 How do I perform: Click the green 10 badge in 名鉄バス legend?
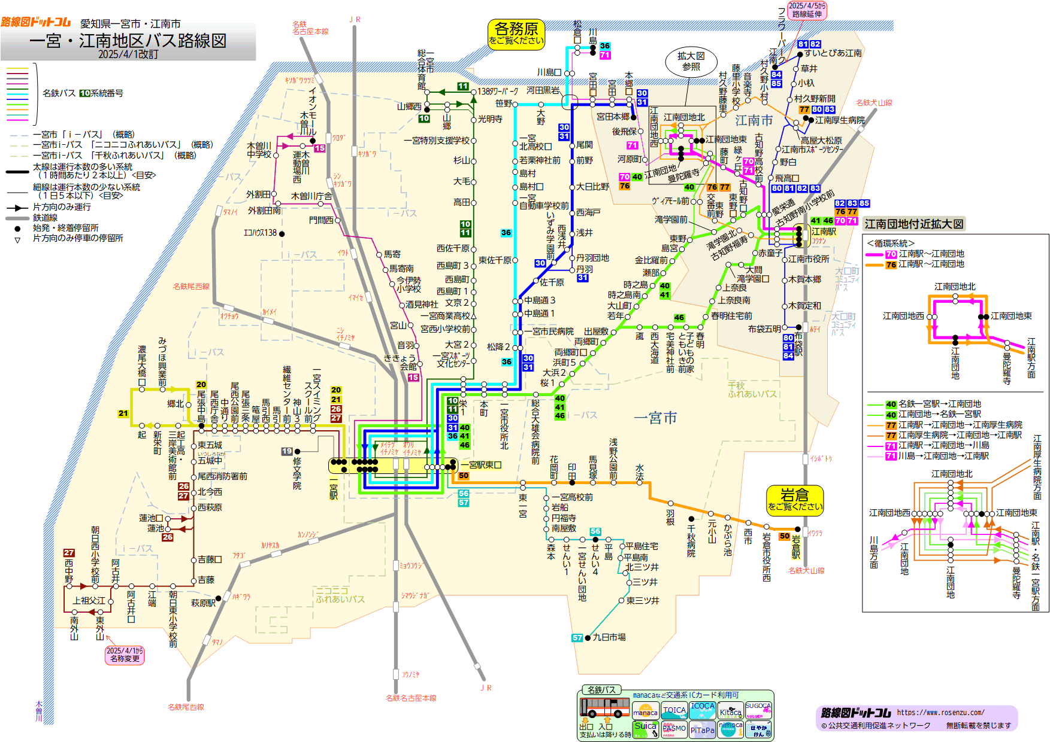tap(84, 93)
